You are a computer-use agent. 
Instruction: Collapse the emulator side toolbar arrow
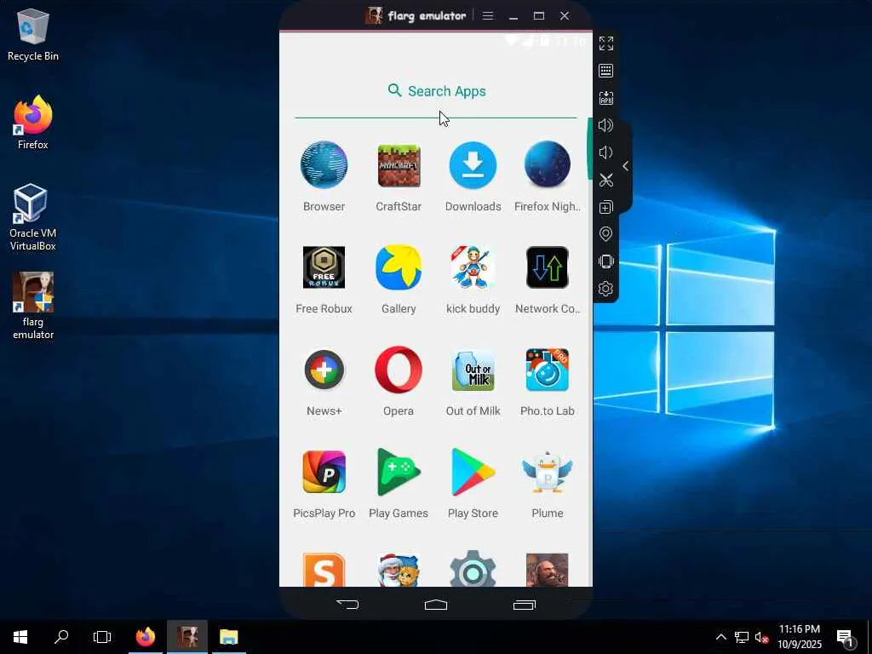point(626,166)
